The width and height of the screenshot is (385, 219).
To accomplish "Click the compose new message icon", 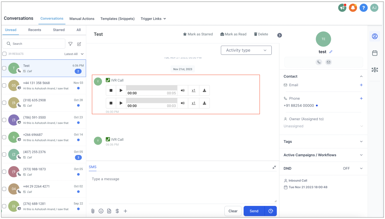I will click(79, 44).
